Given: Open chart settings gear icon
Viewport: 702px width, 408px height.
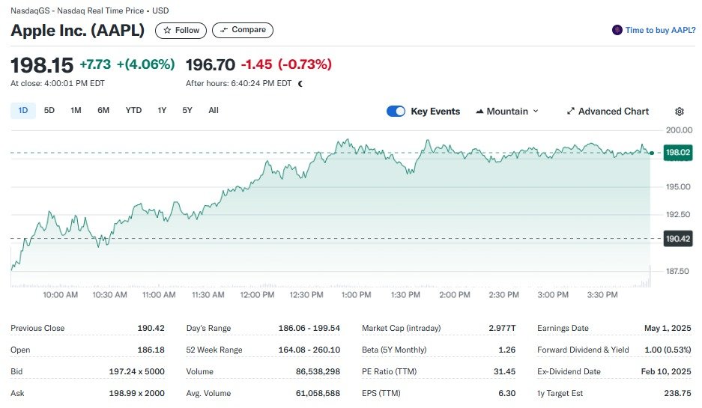Looking at the screenshot, I should click(x=680, y=112).
